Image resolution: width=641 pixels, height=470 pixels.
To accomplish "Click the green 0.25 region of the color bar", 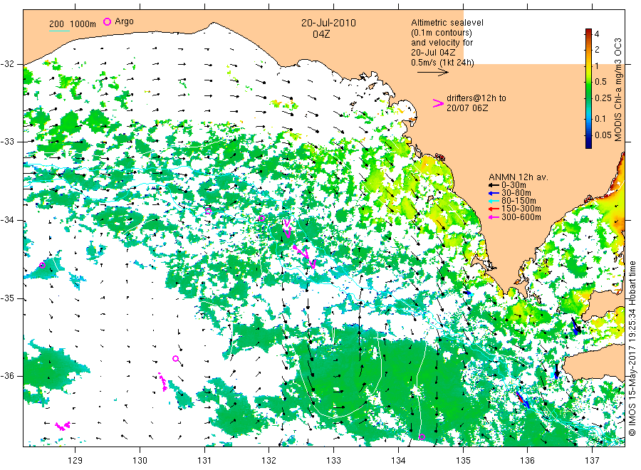I will coord(588,98).
